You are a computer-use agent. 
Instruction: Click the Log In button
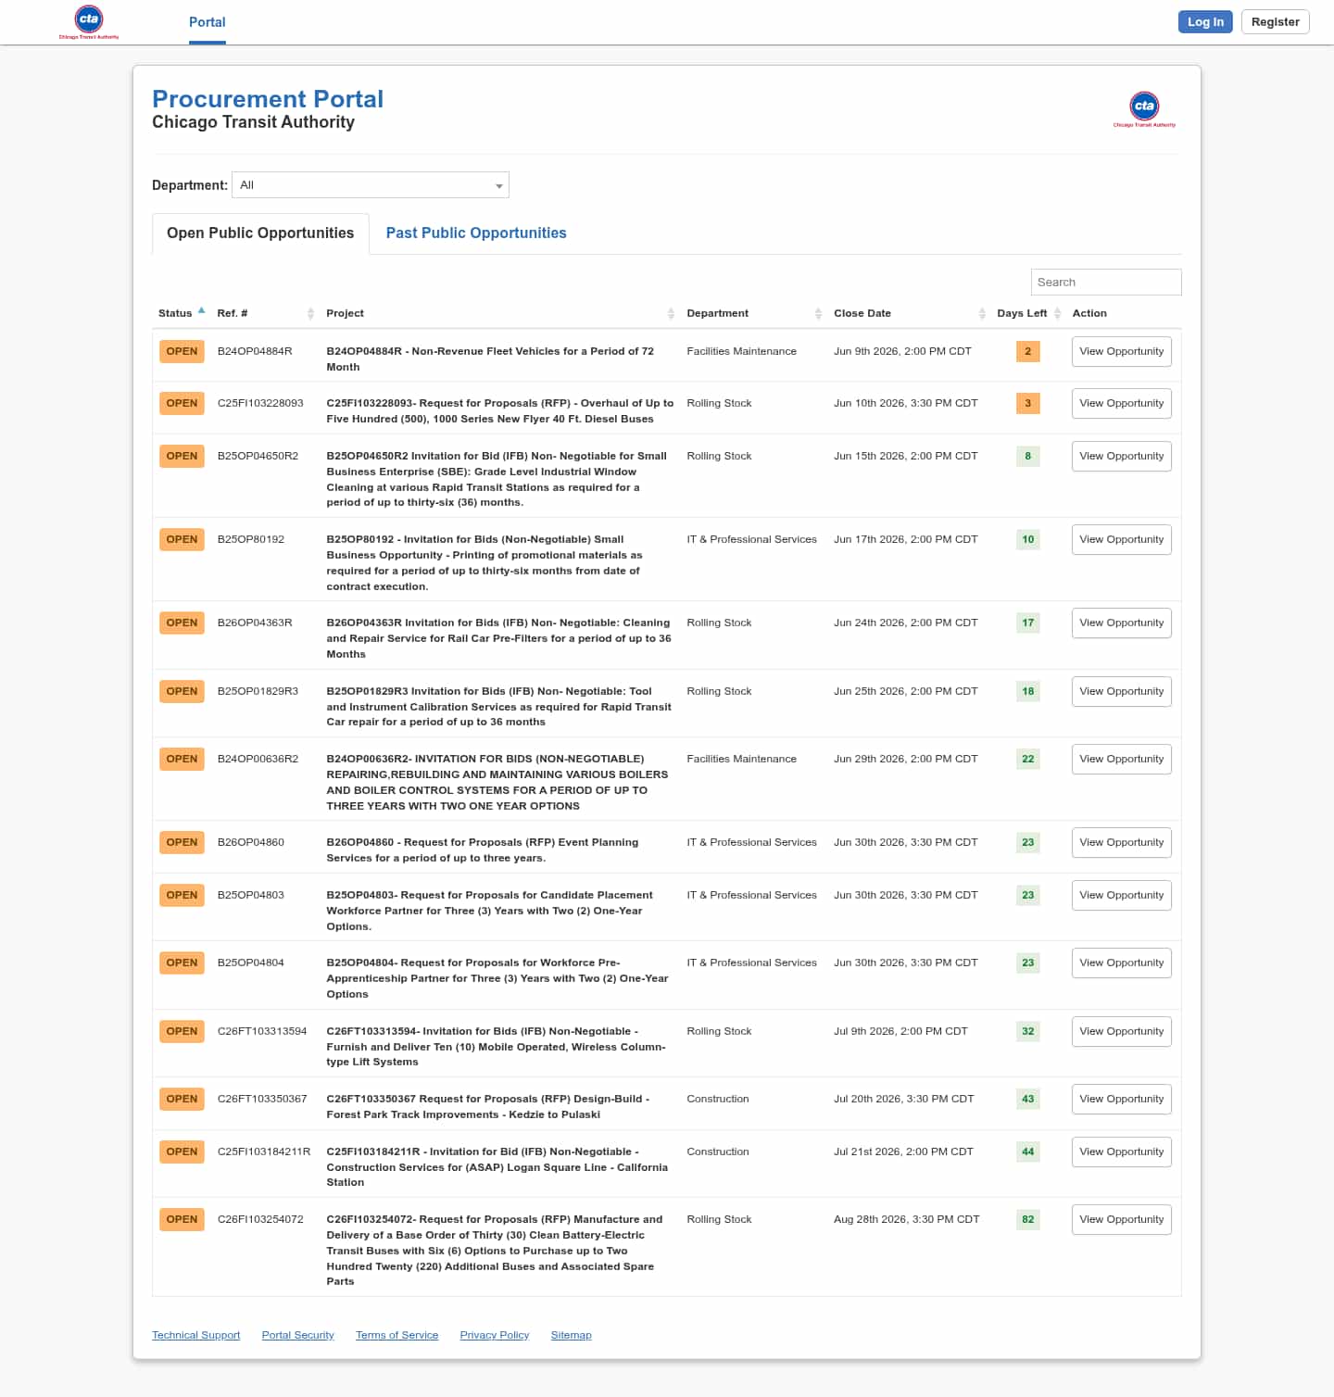1205,22
